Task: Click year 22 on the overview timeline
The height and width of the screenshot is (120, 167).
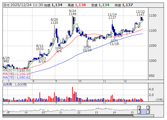Action: 79,112
